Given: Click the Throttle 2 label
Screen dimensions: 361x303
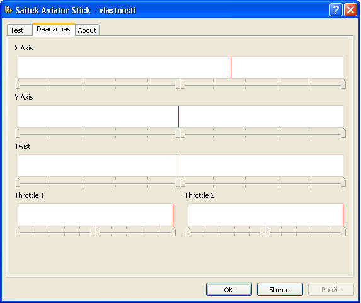Looking at the screenshot, I should pyautogui.click(x=200, y=195).
